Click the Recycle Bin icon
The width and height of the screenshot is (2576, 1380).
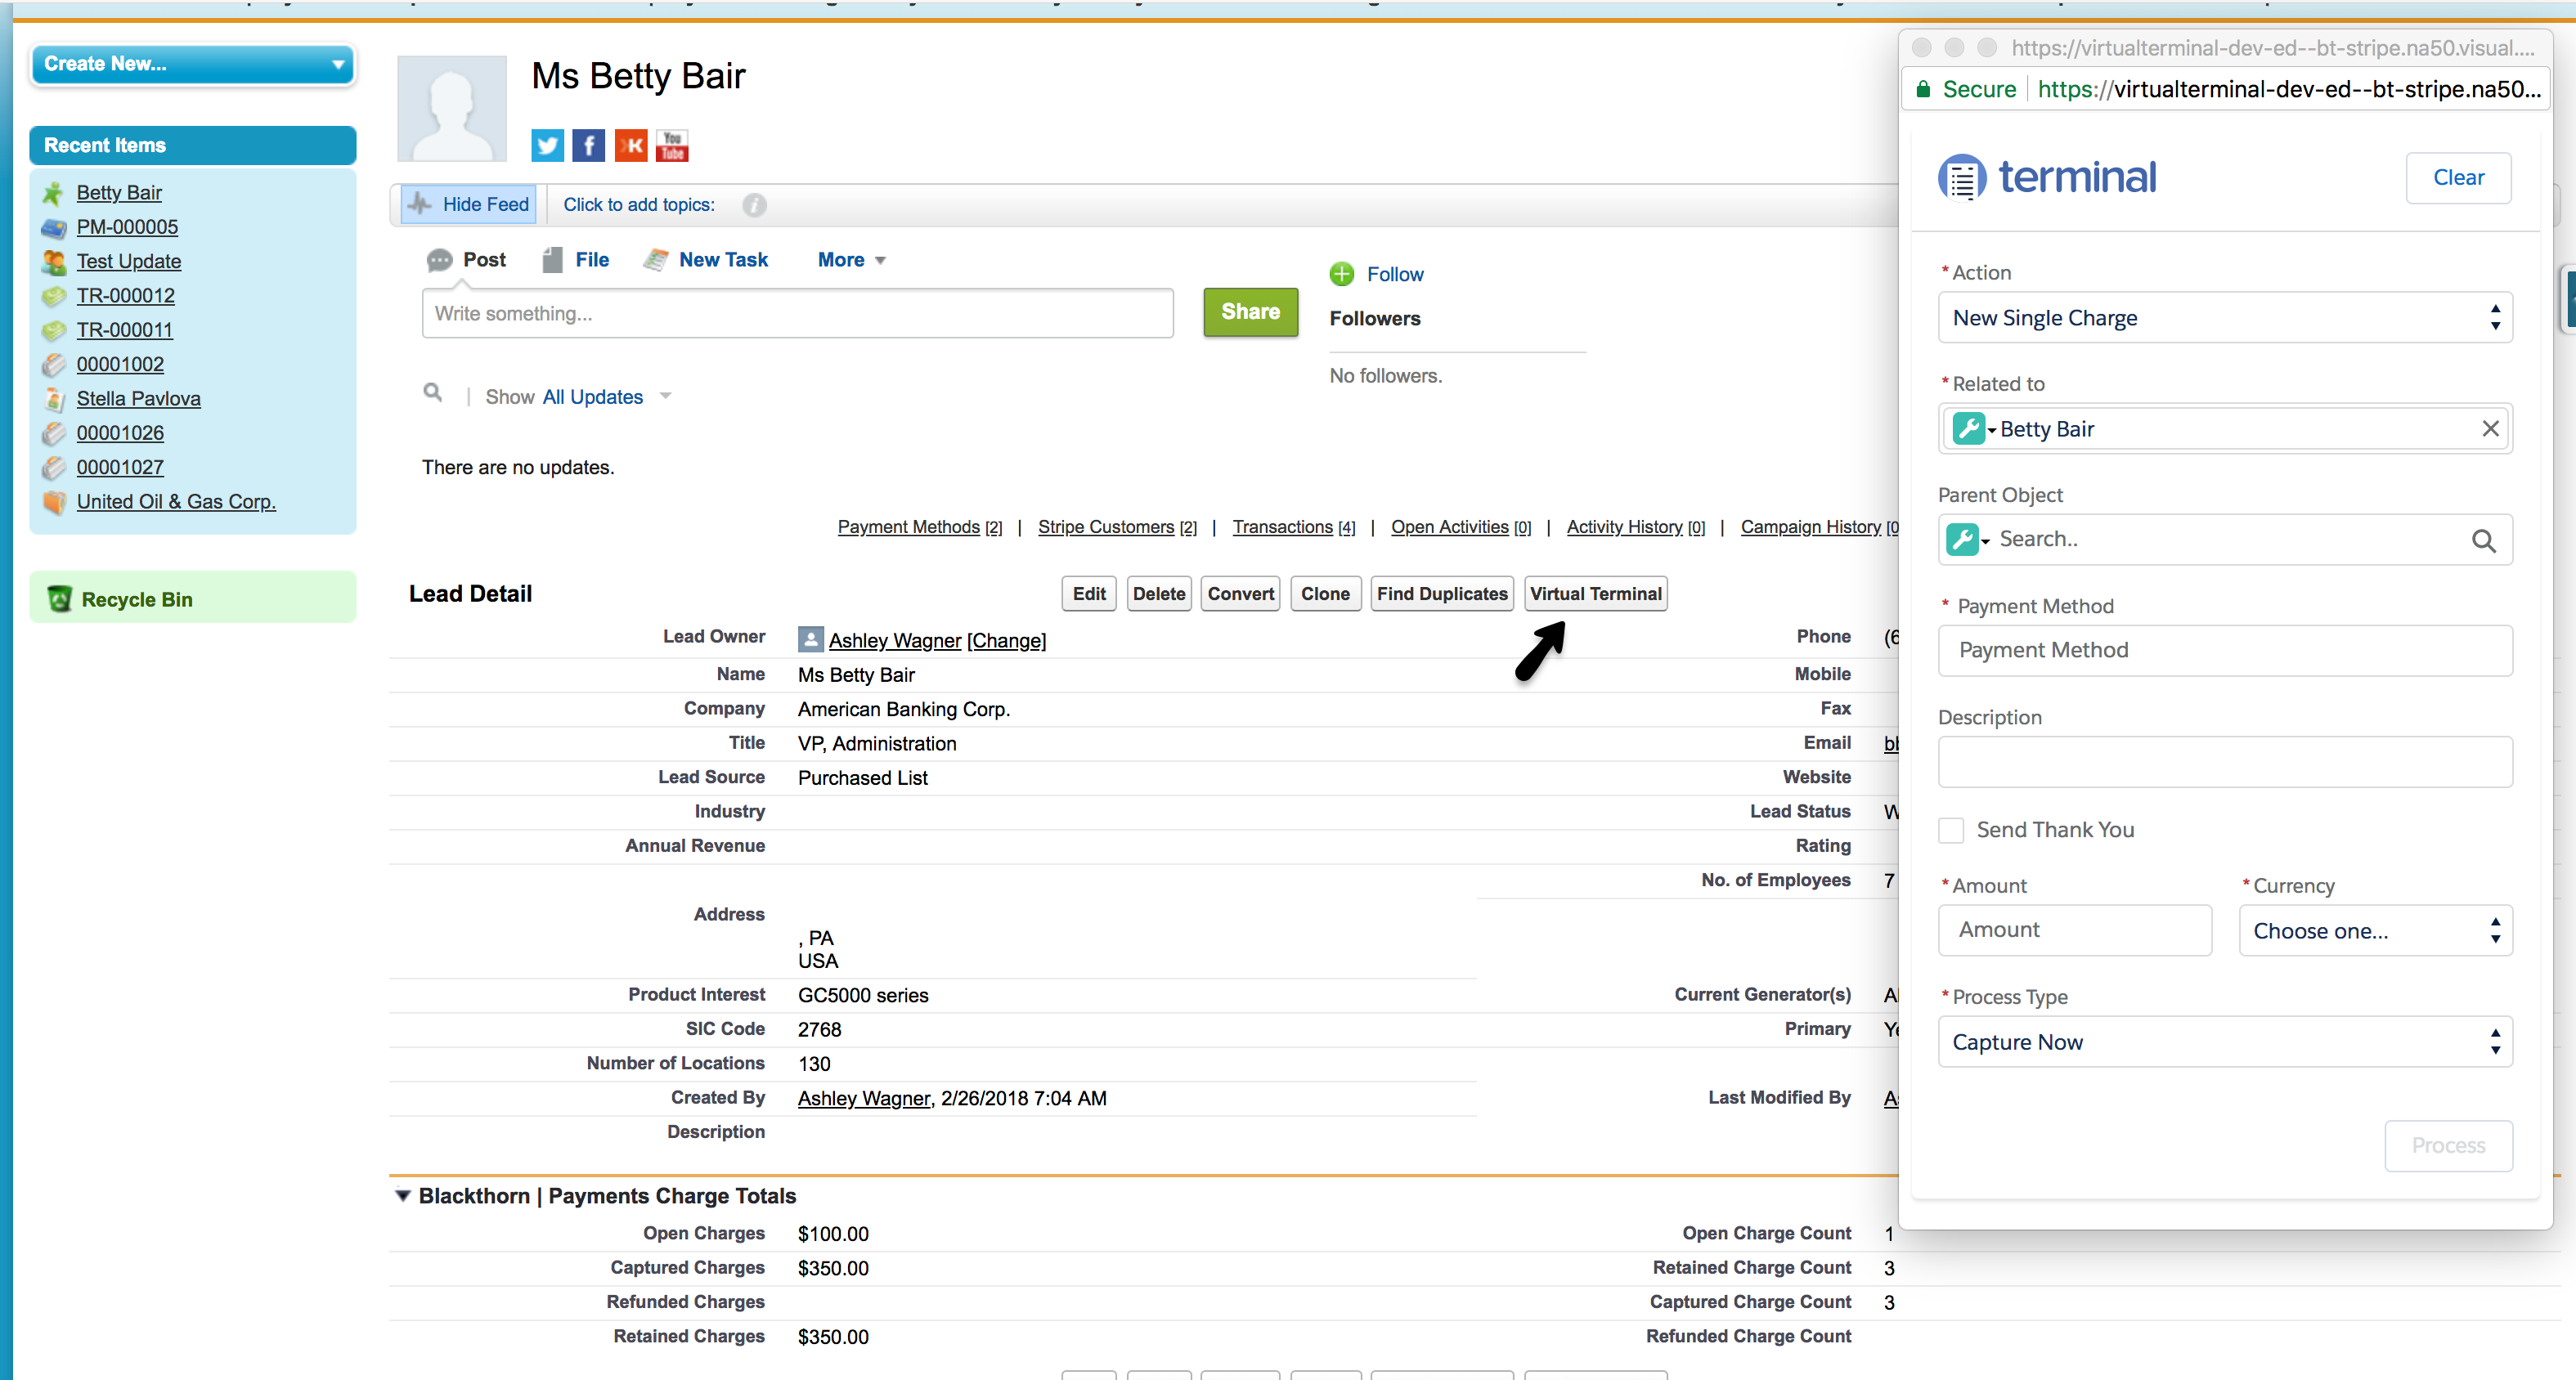click(x=59, y=599)
